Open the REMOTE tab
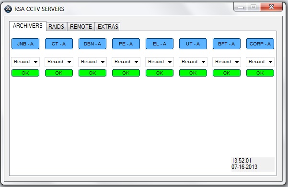Screen dimensions: 288x187 81,27
